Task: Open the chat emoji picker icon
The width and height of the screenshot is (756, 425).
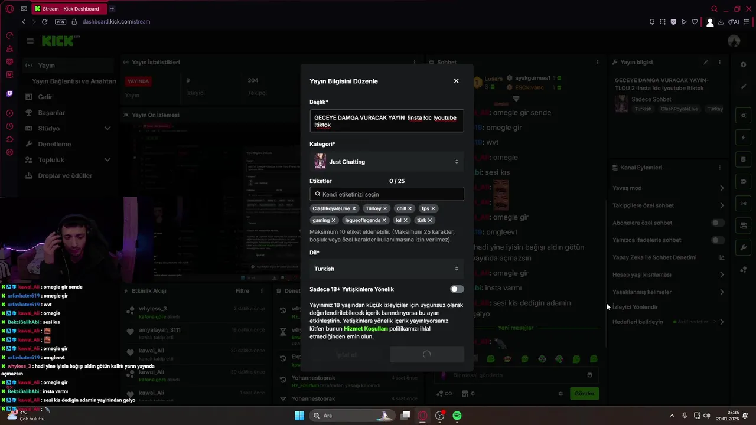Action: 589,375
